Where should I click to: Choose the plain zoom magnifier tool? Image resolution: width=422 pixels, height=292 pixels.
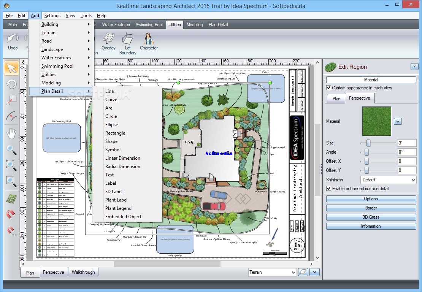(11, 149)
